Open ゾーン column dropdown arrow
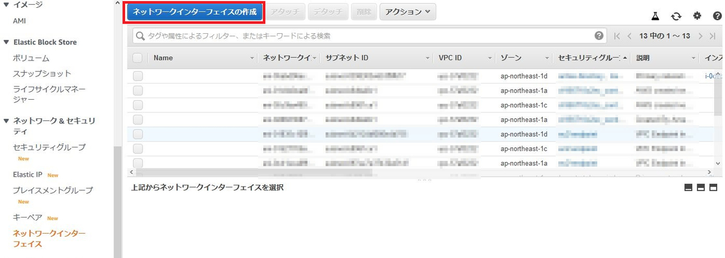Screen dimensions: 725x258 point(547,59)
